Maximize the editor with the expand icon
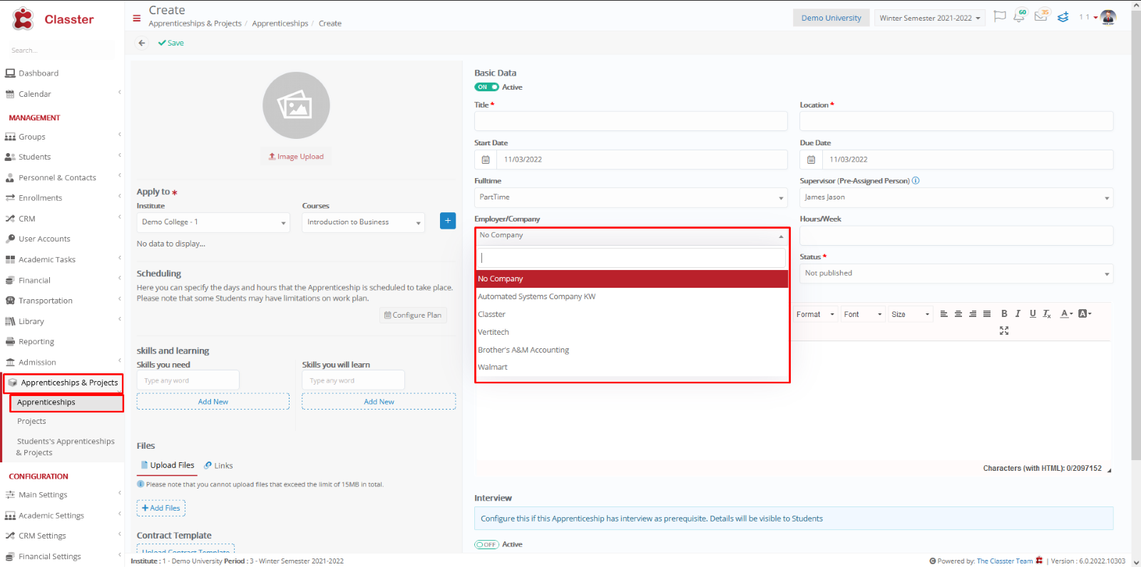 pyautogui.click(x=1004, y=331)
